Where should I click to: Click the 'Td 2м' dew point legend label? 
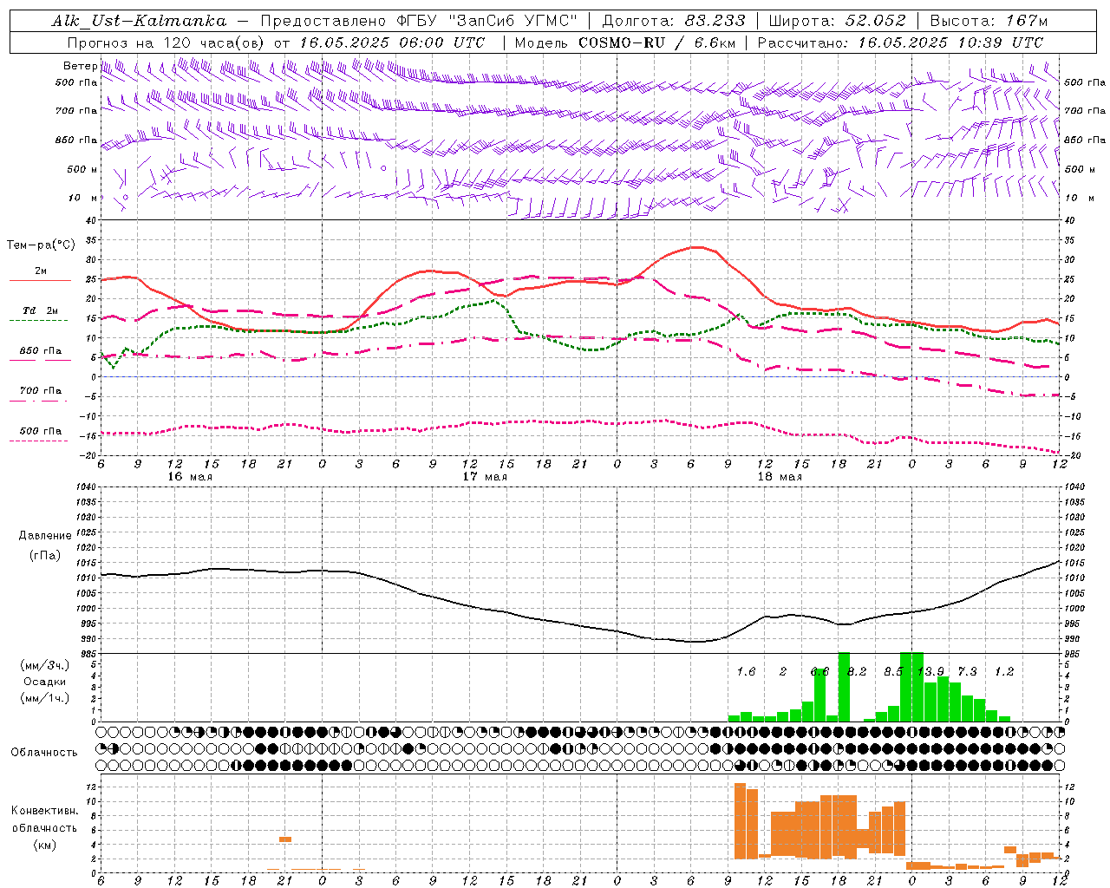click(x=40, y=310)
